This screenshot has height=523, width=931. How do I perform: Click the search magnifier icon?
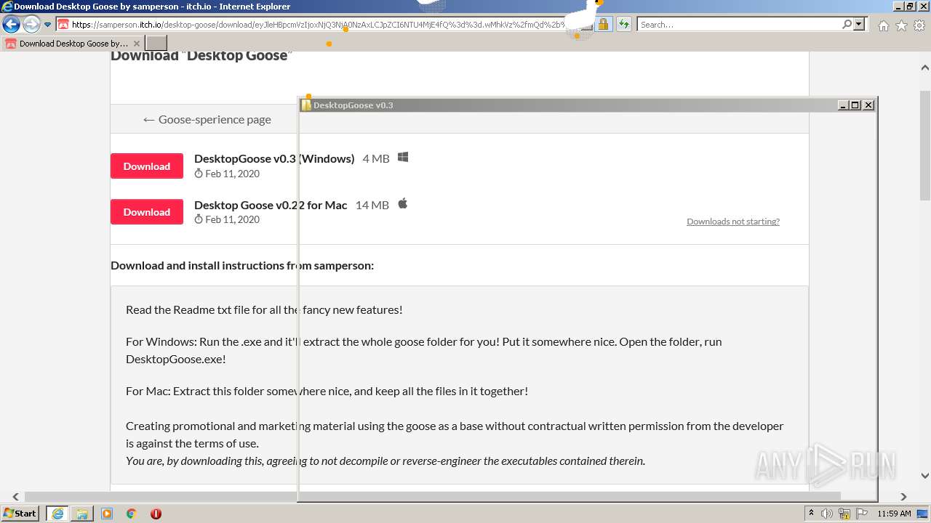847,25
